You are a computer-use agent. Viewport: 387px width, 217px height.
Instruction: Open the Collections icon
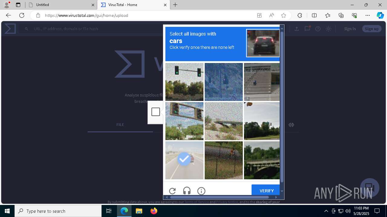tap(341, 15)
